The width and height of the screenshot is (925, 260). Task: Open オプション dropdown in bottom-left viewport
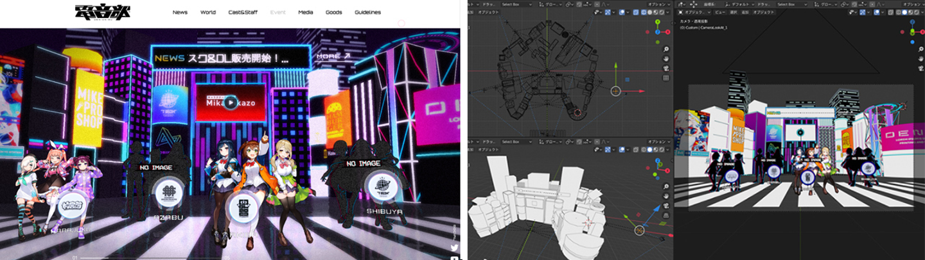(x=659, y=142)
